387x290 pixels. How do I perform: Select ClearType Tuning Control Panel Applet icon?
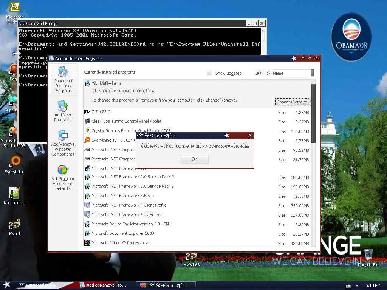[x=87, y=121]
